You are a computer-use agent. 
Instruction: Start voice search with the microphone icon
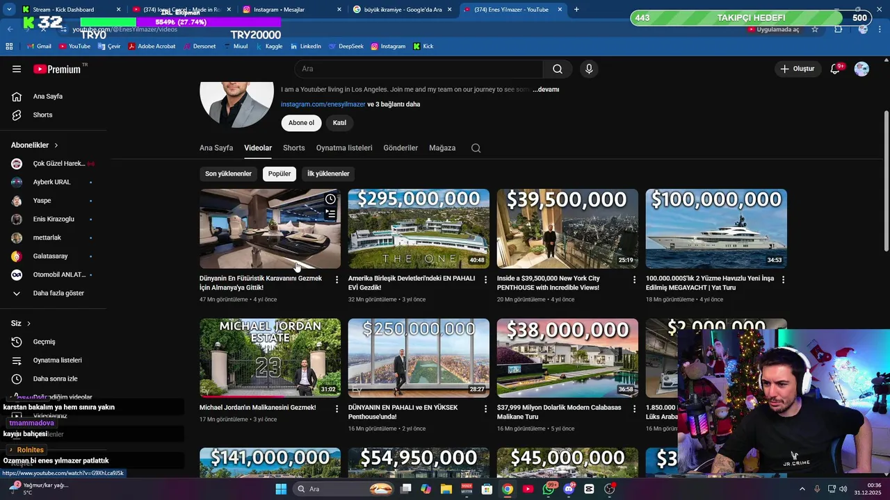[x=589, y=69]
